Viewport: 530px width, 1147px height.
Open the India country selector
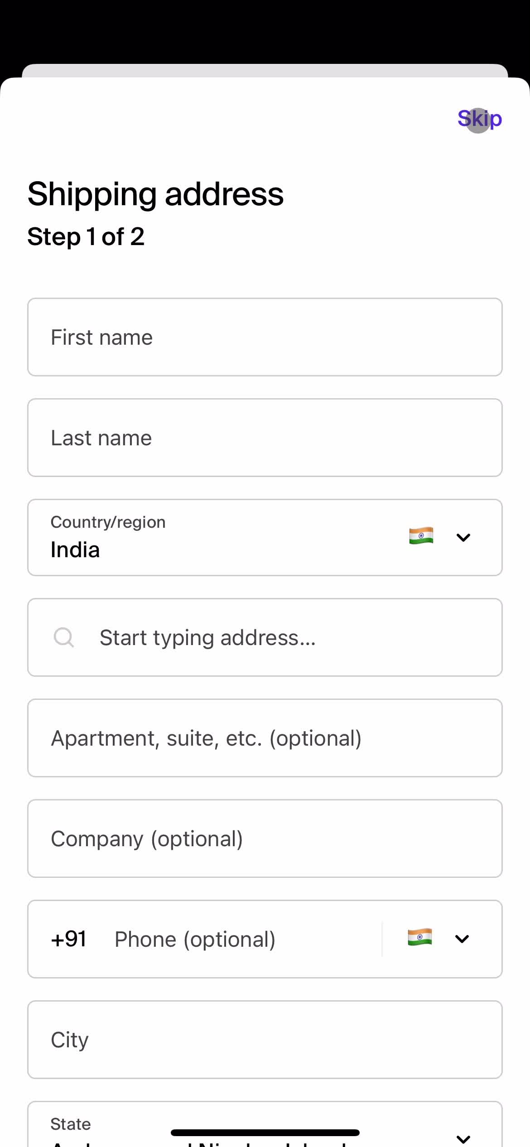(x=265, y=537)
